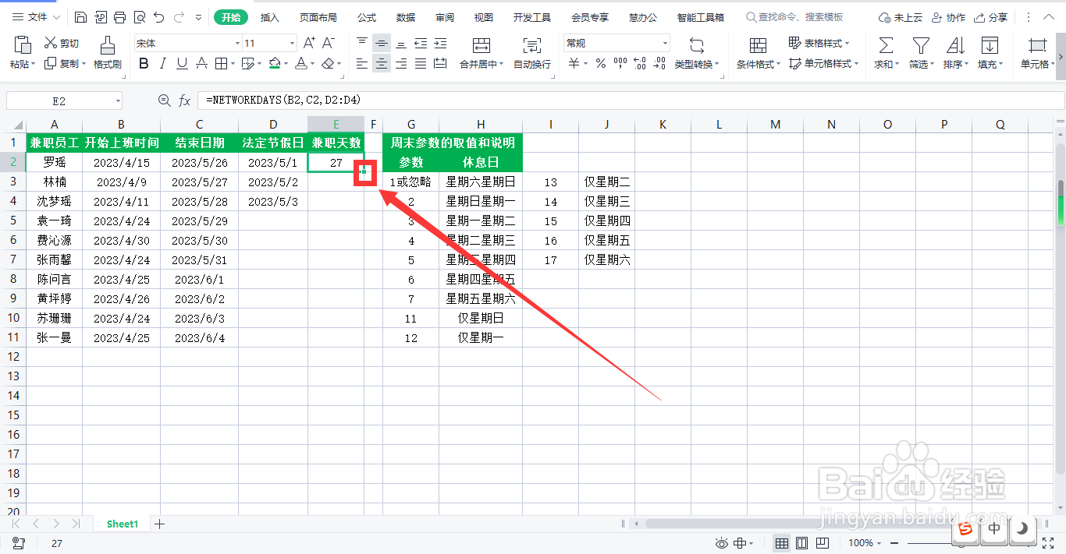Switch to page break preview in status bar
1066x554 pixels.
[x=822, y=543]
